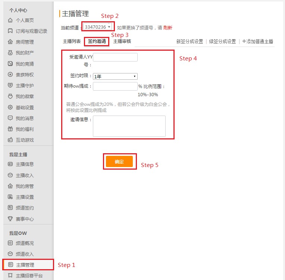The height and width of the screenshot is (280, 285).
Task: Open the 主播审核 tab
Action: click(122, 41)
